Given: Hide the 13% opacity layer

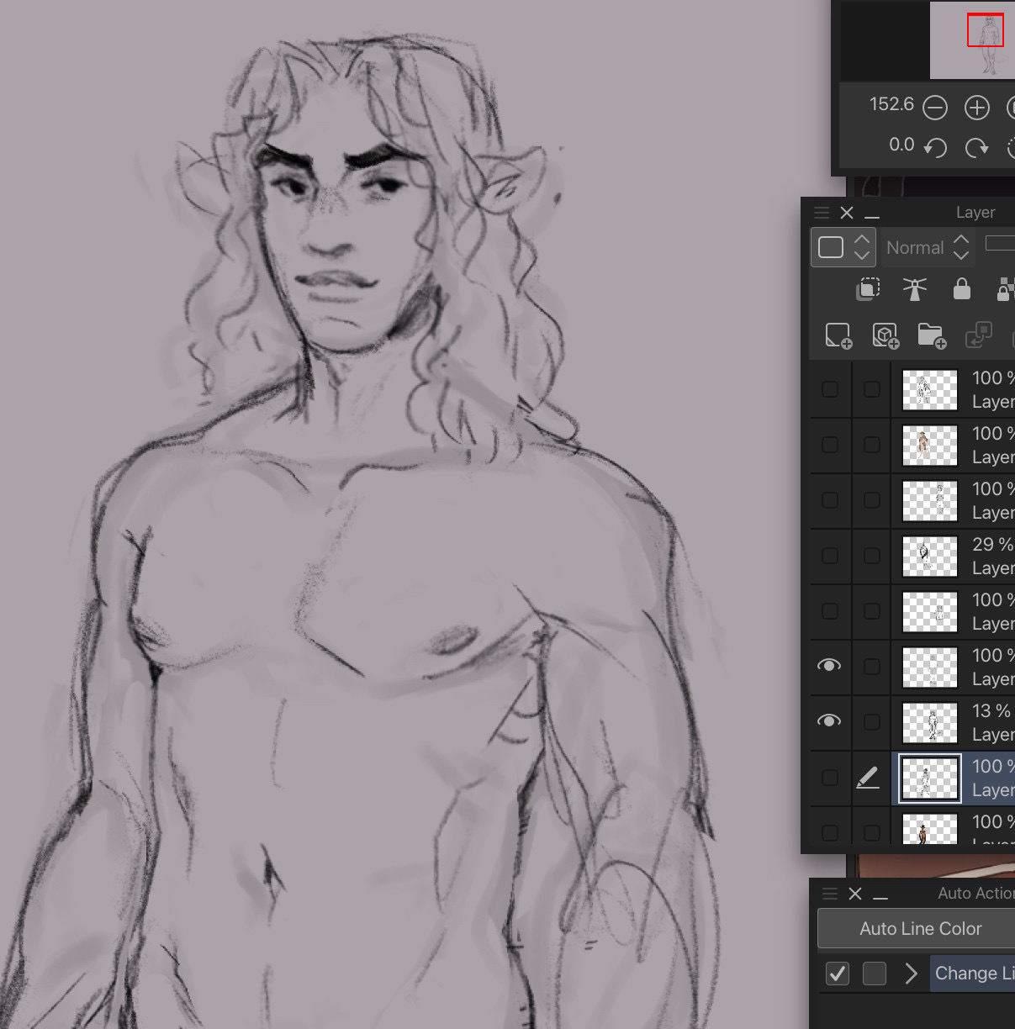Looking at the screenshot, I should pos(829,721).
